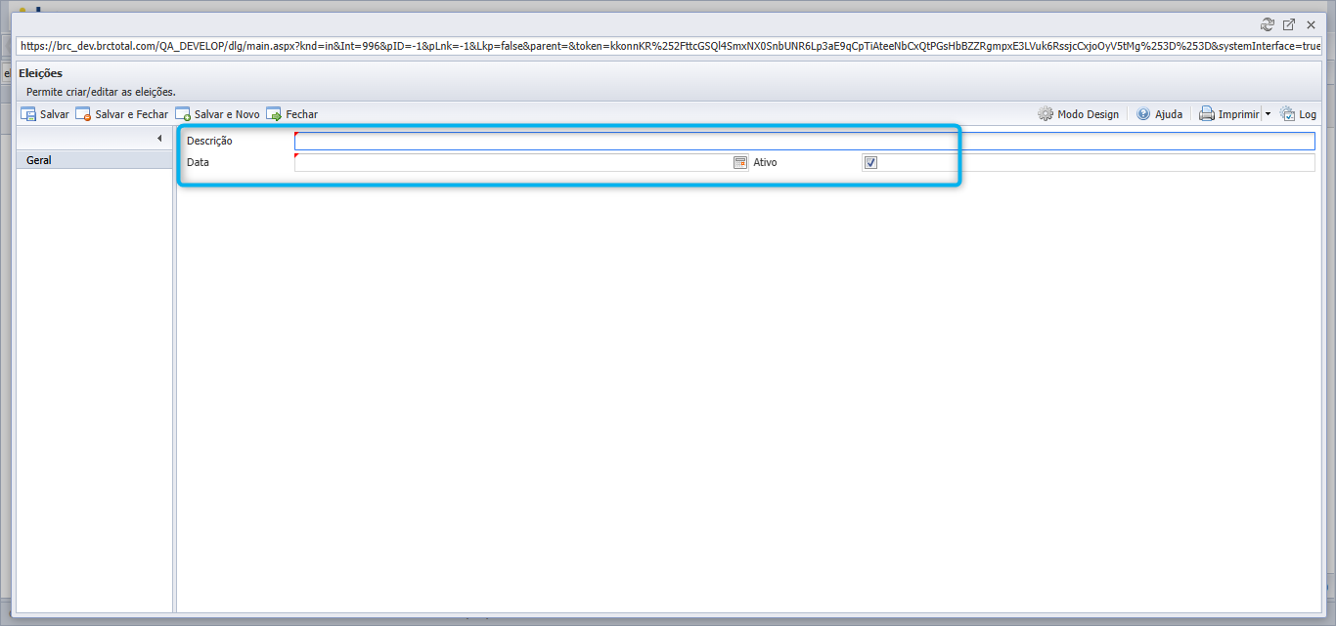Select the Geral tab
1336x626 pixels.
(95, 160)
